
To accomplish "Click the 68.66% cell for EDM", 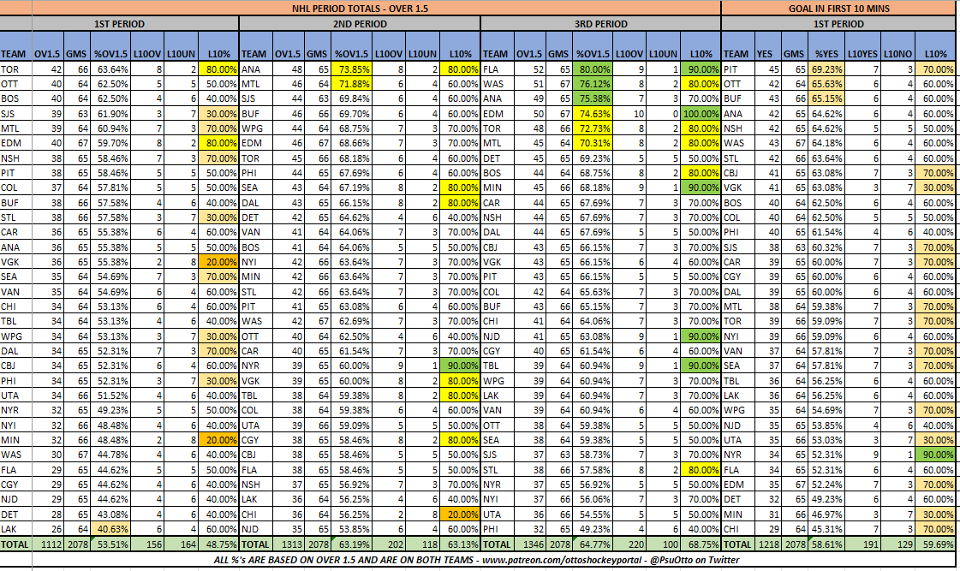I will tap(351, 143).
